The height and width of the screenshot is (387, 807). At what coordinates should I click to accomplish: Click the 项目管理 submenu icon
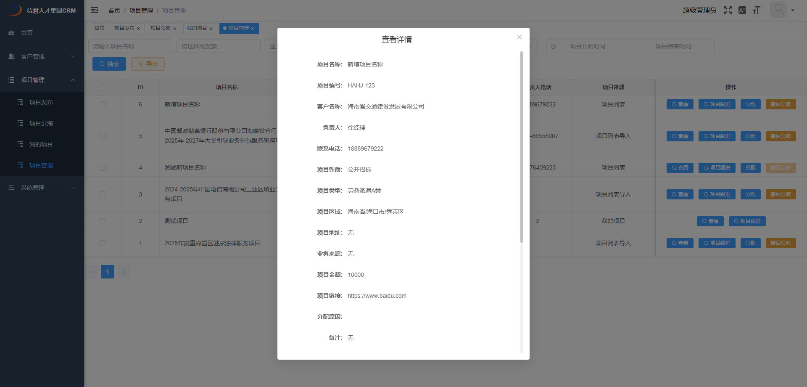coord(20,165)
